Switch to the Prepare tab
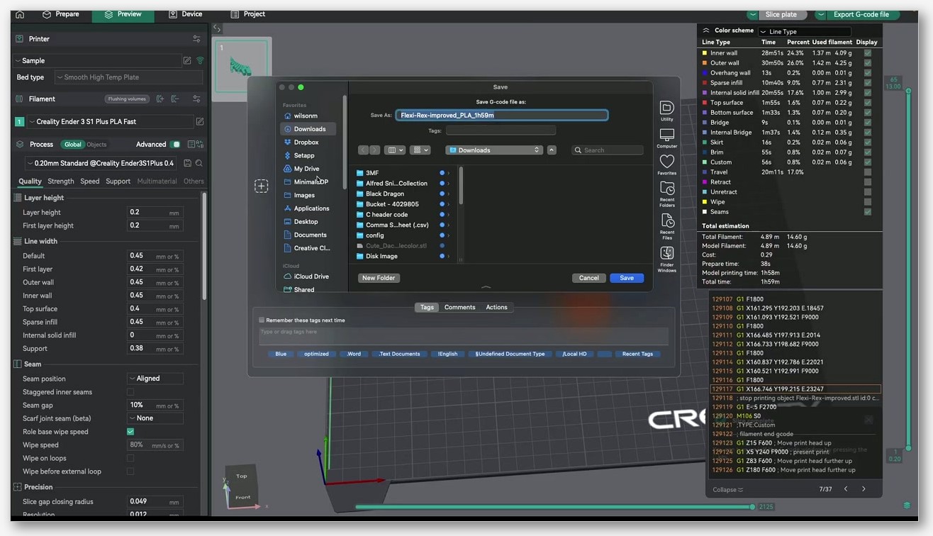 tap(62, 14)
